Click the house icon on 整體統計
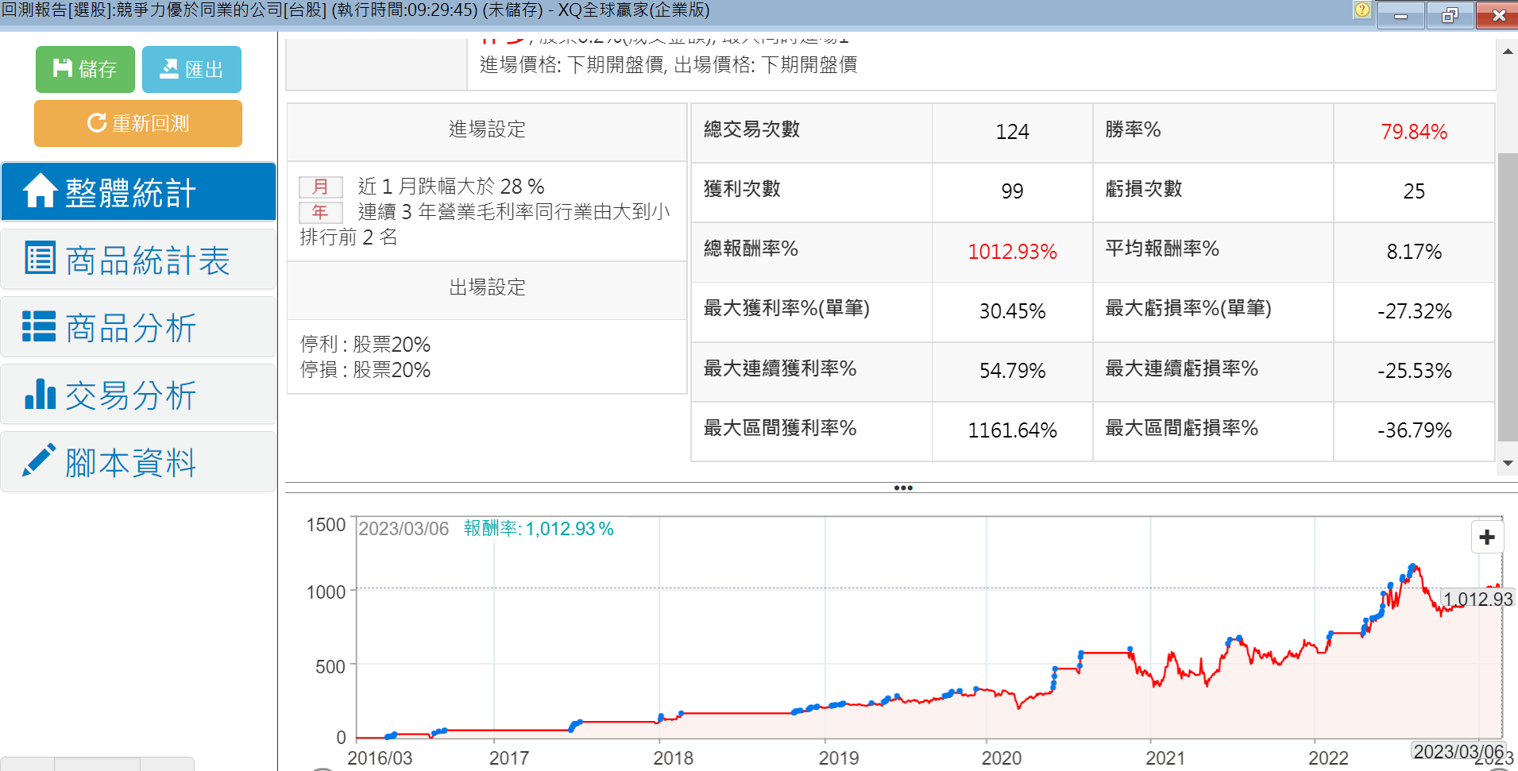Screen dimensions: 1518x771 coord(40,191)
